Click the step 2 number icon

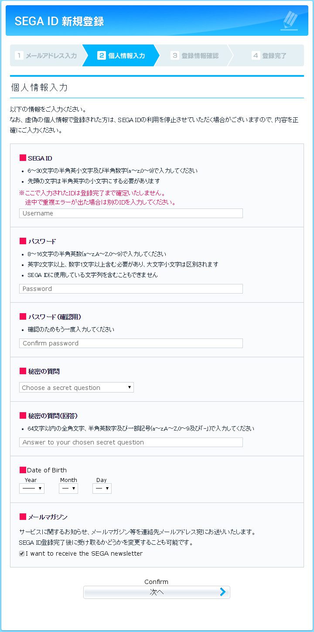102,55
